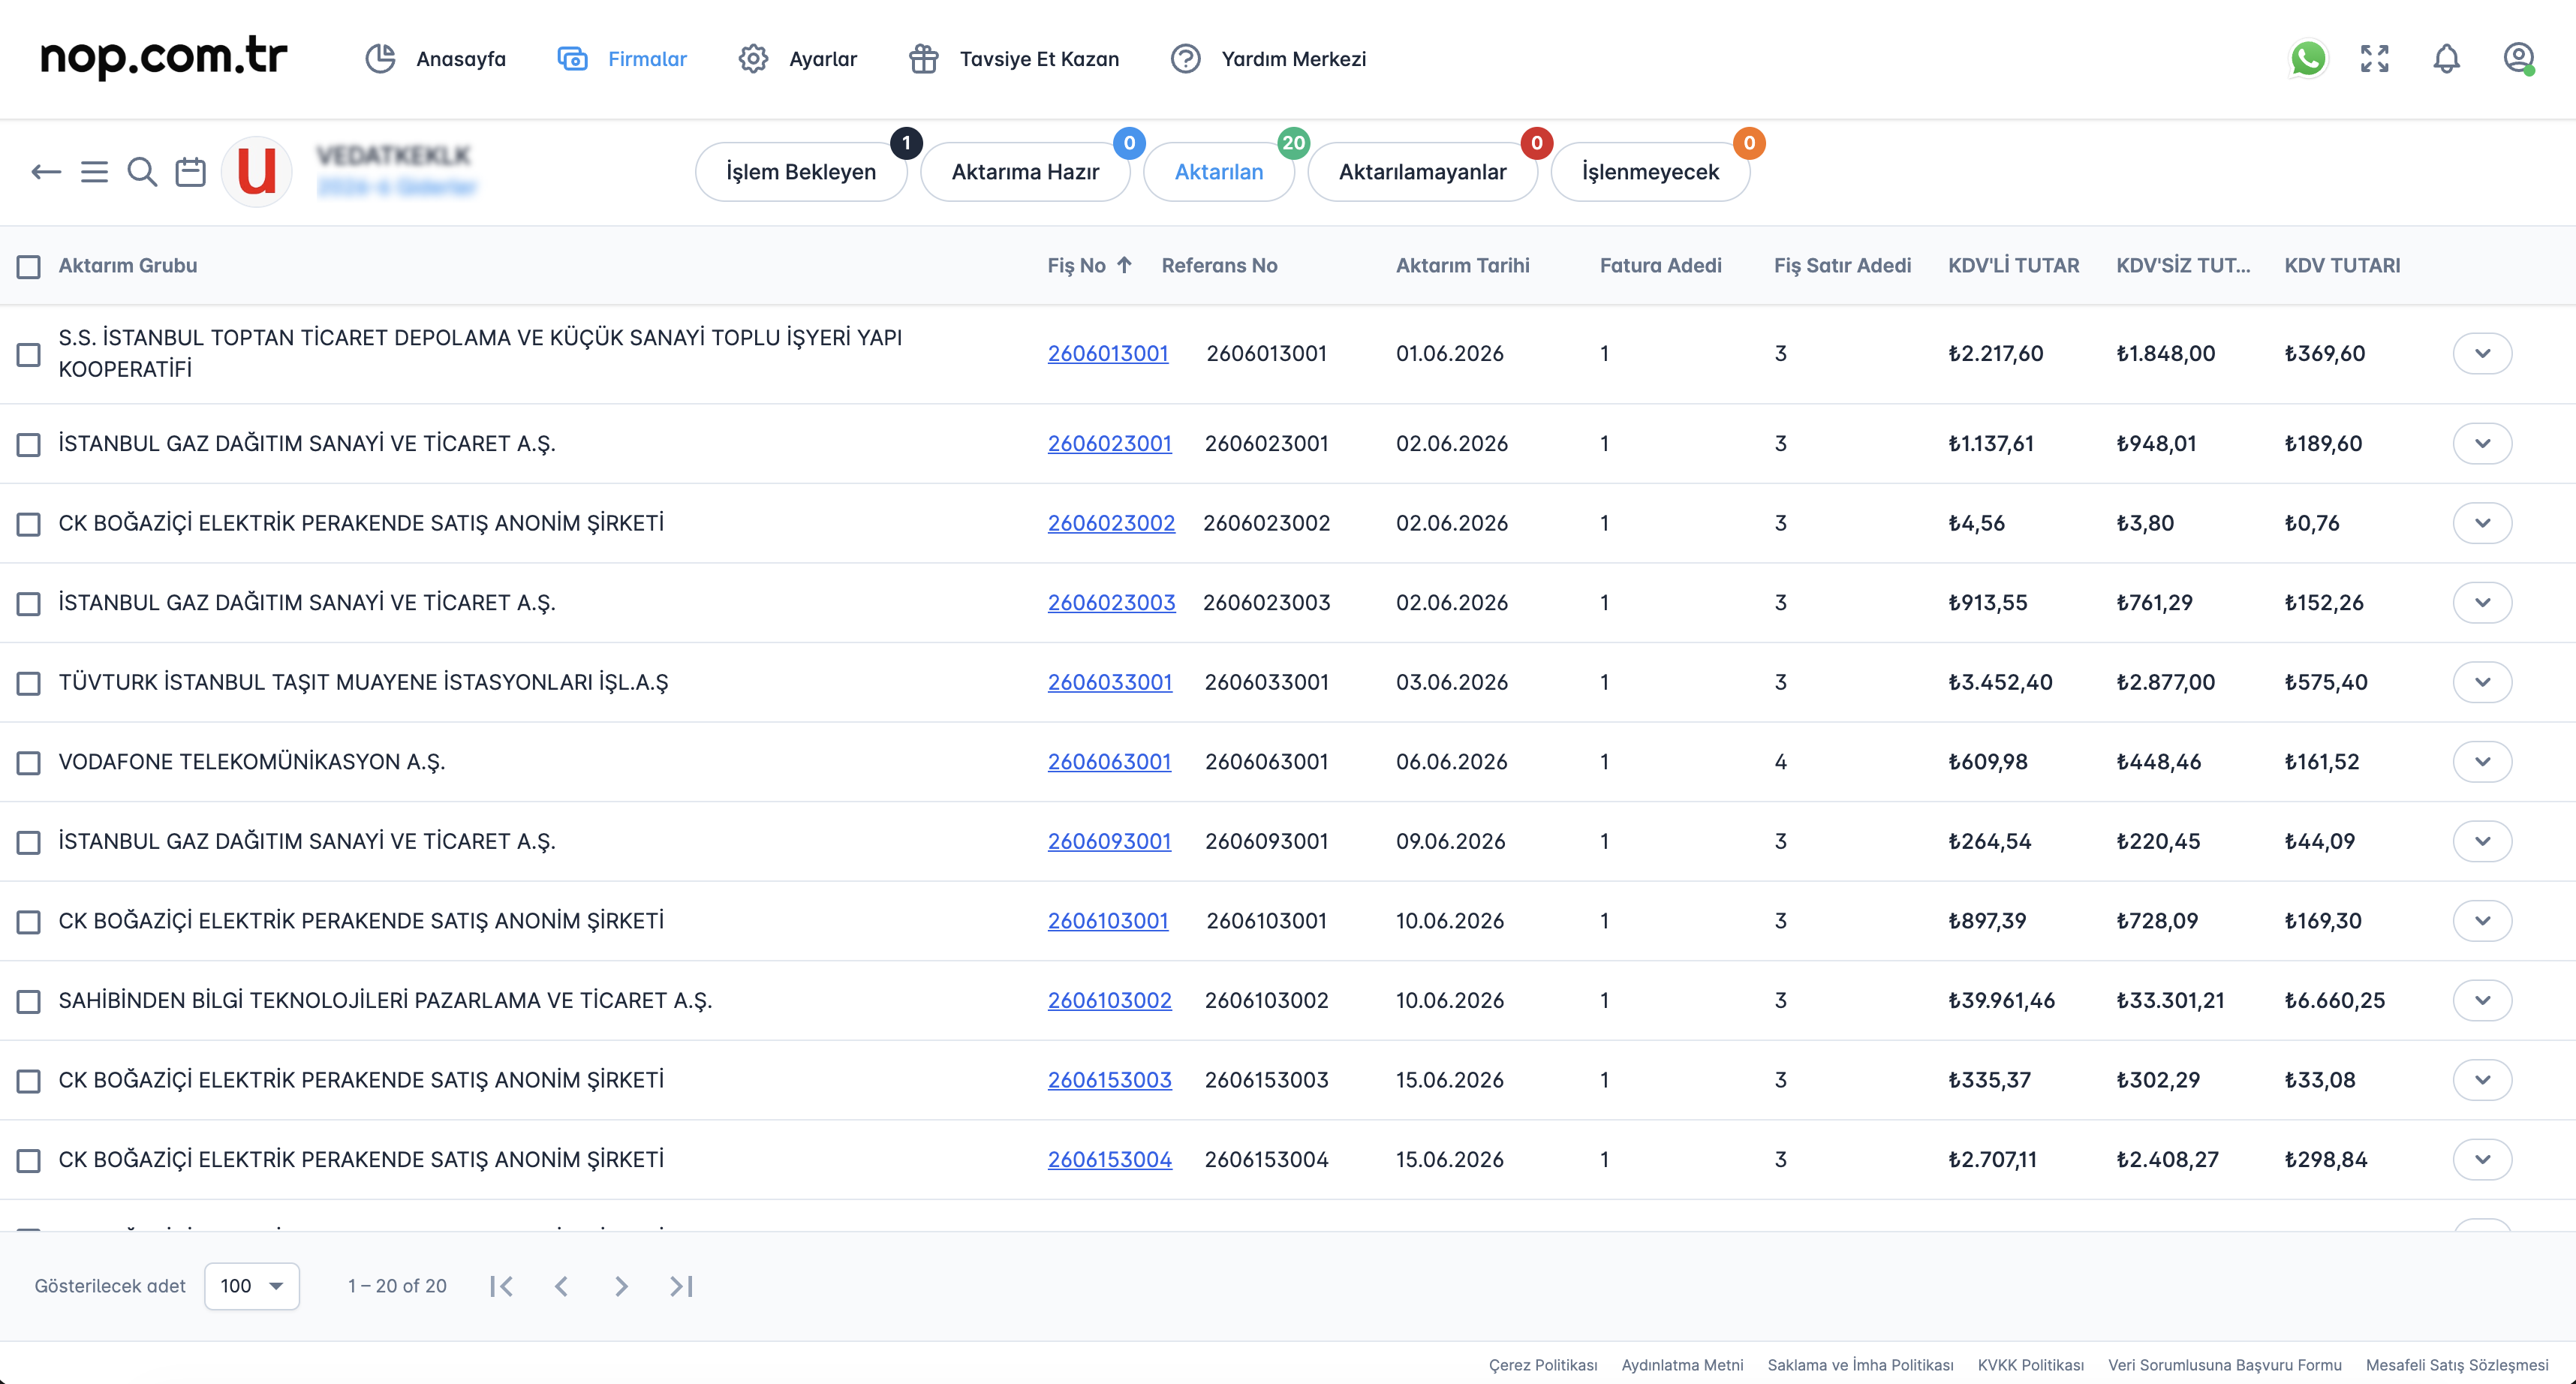Screen dimensions: 2576x1384
Task: Click Yardım Merkezi navigation label
Action: (x=1293, y=59)
